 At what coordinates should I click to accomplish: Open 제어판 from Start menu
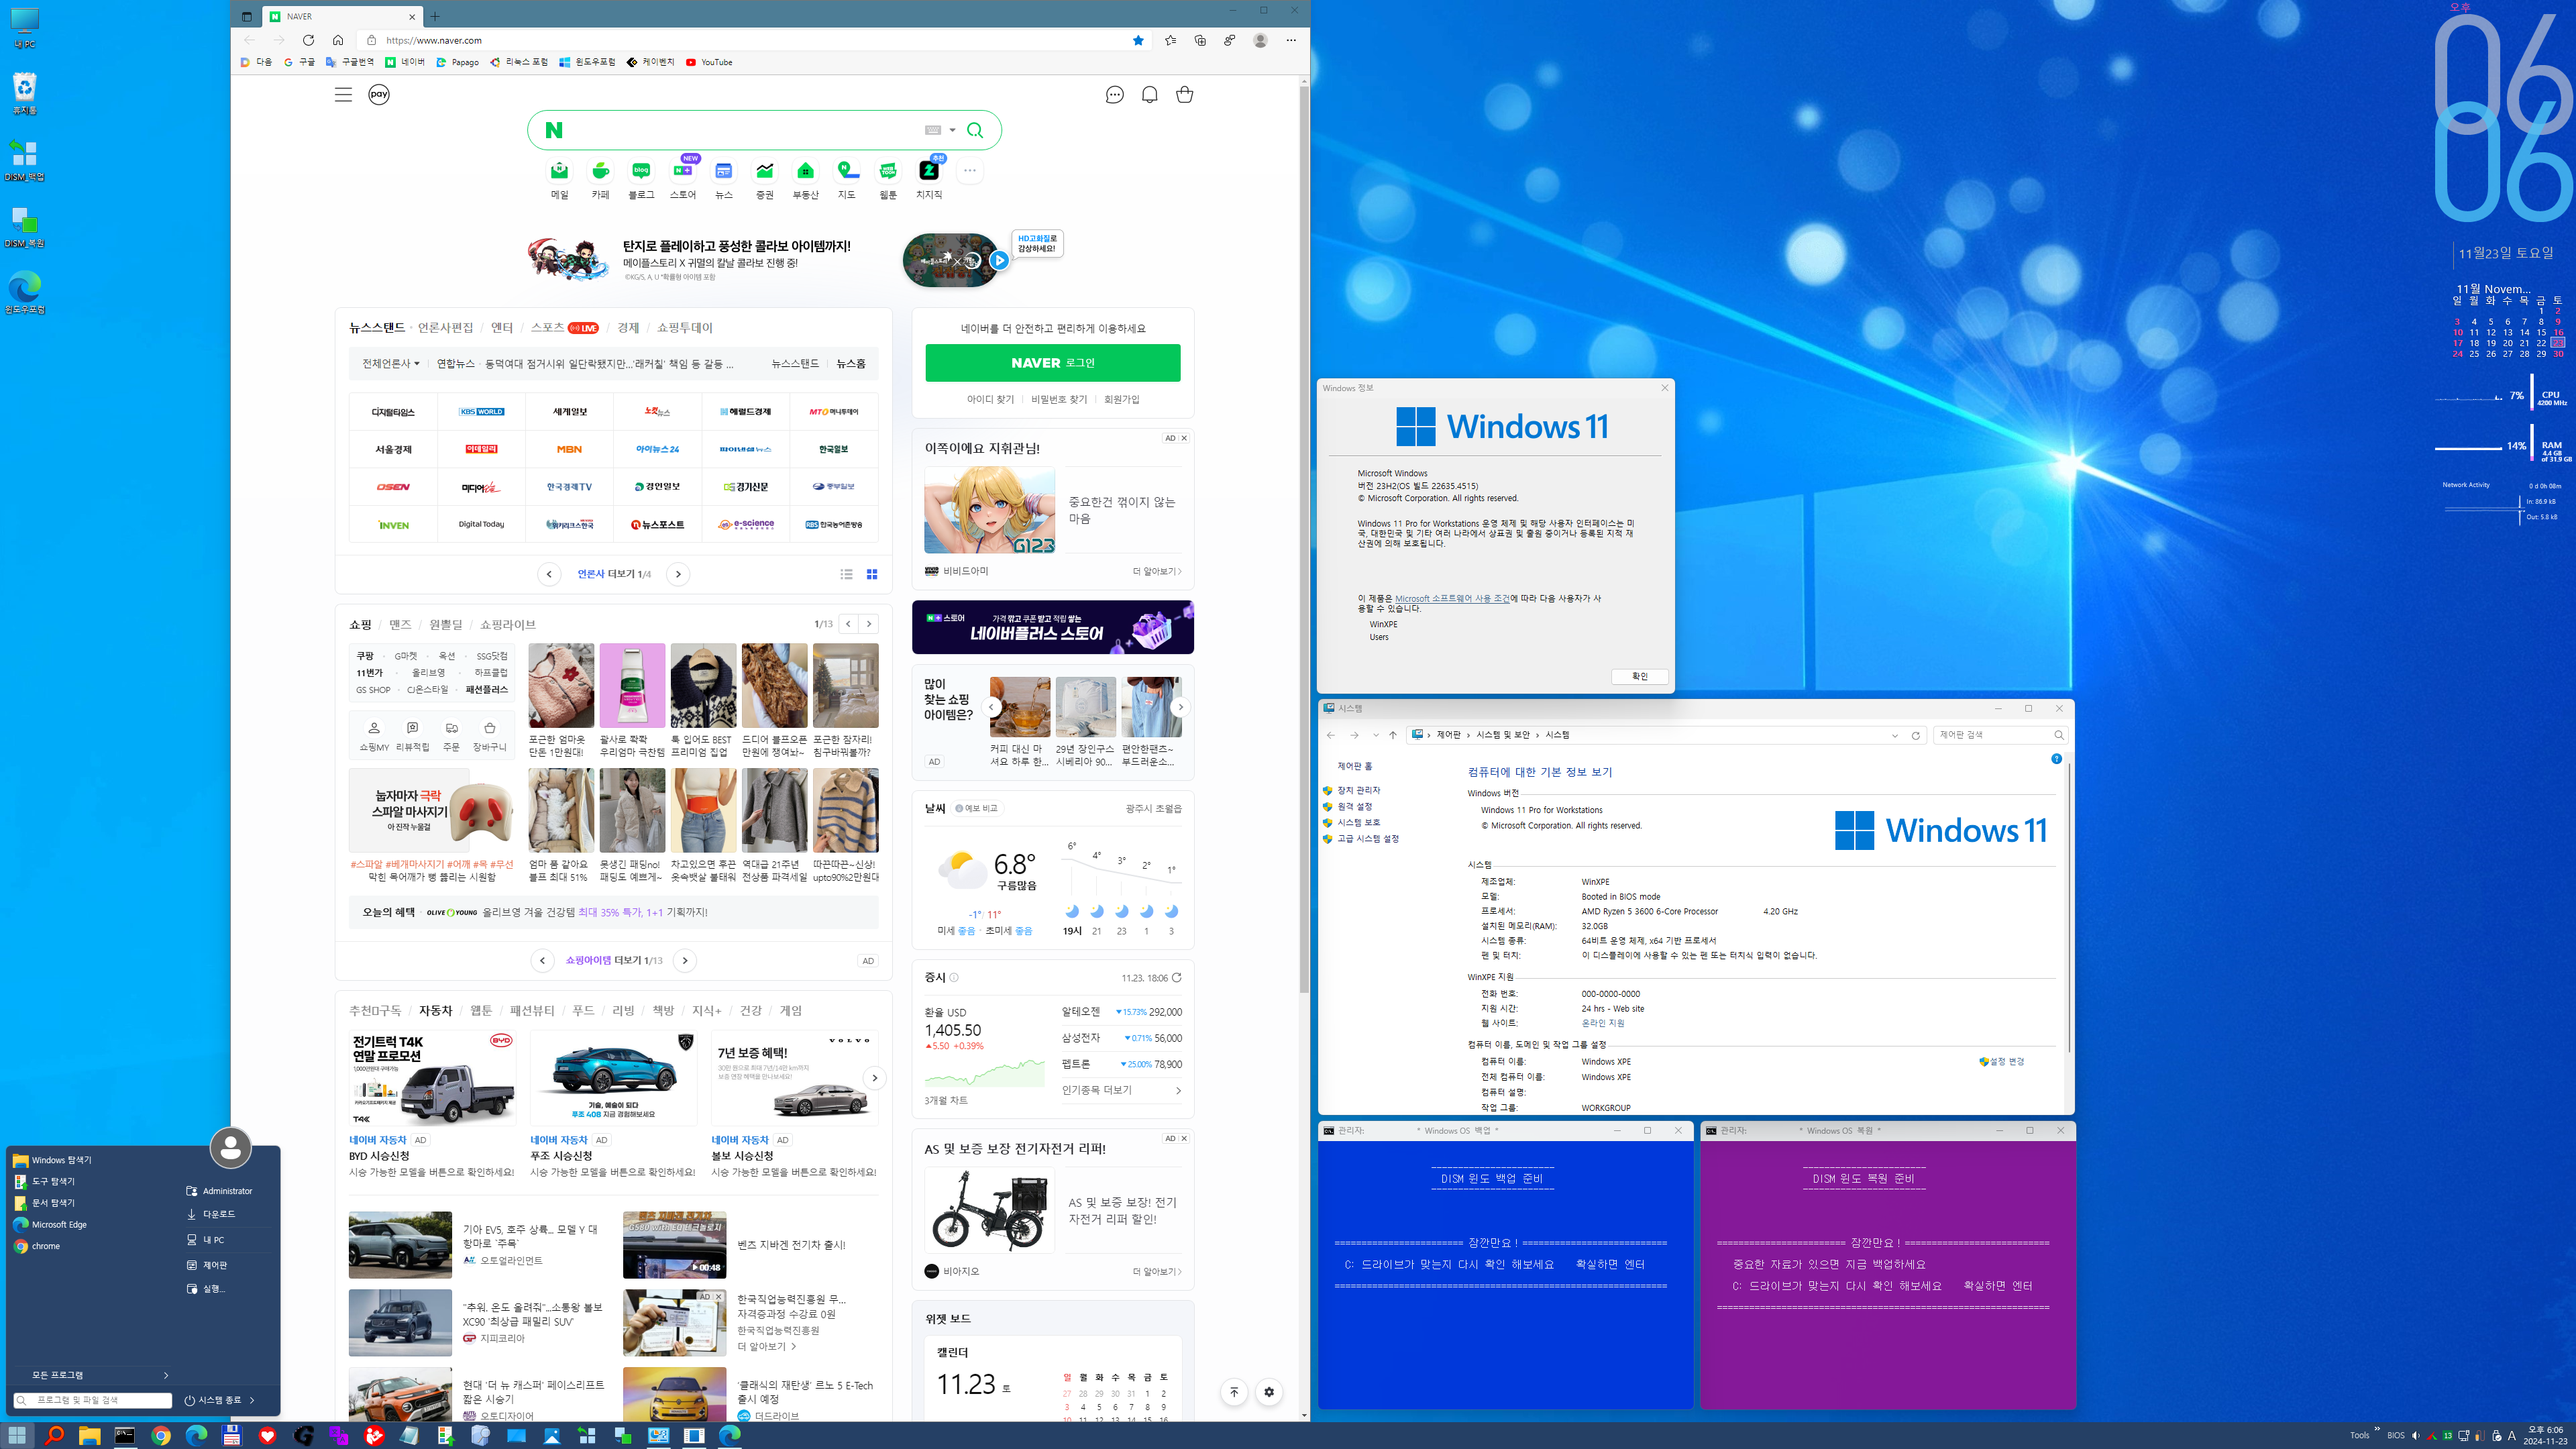point(215,1265)
